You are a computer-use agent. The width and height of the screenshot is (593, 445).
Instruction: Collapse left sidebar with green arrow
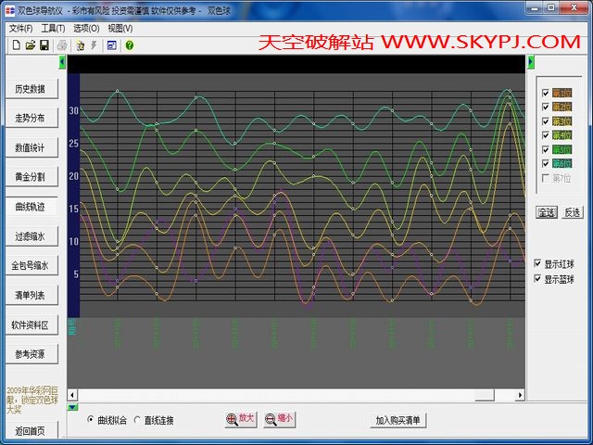point(63,62)
